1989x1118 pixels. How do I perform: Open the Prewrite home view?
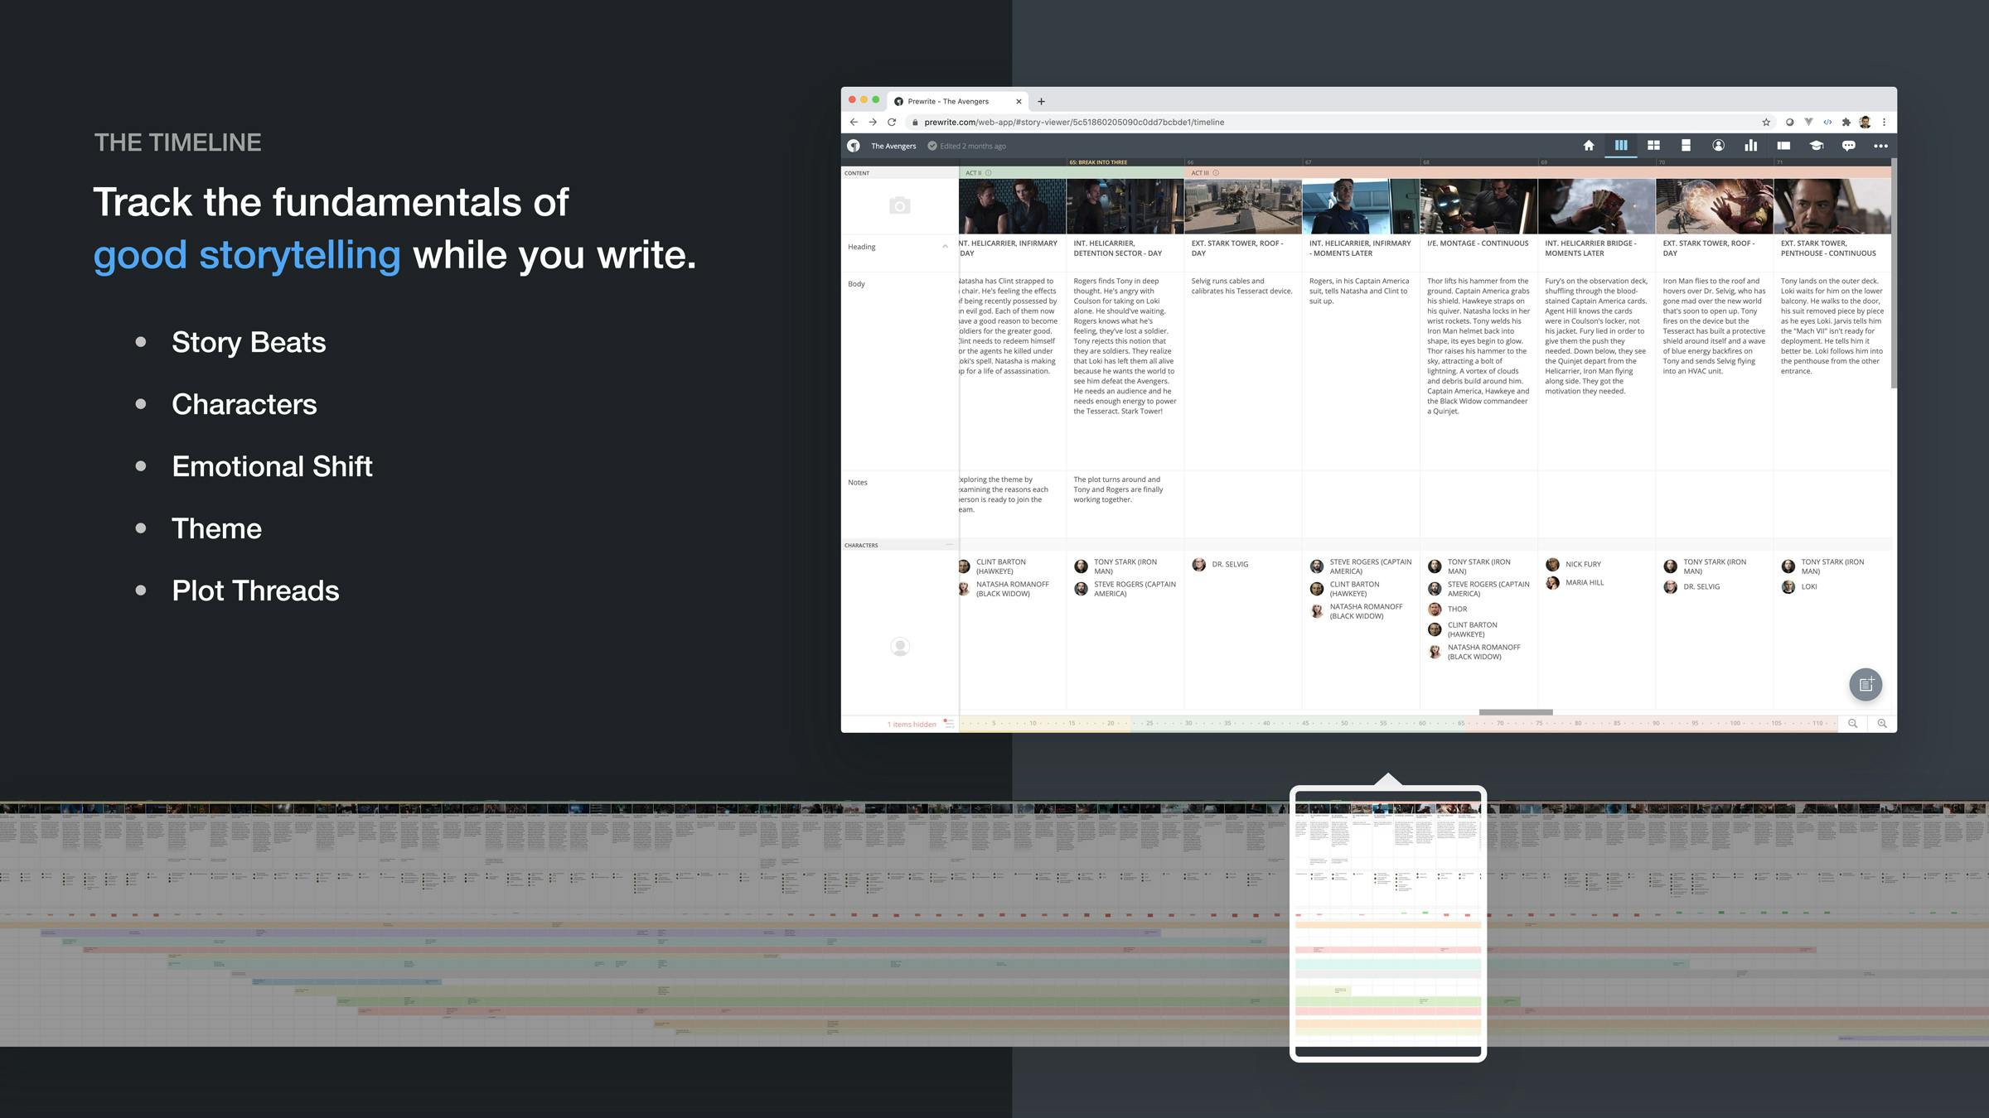pos(1589,146)
